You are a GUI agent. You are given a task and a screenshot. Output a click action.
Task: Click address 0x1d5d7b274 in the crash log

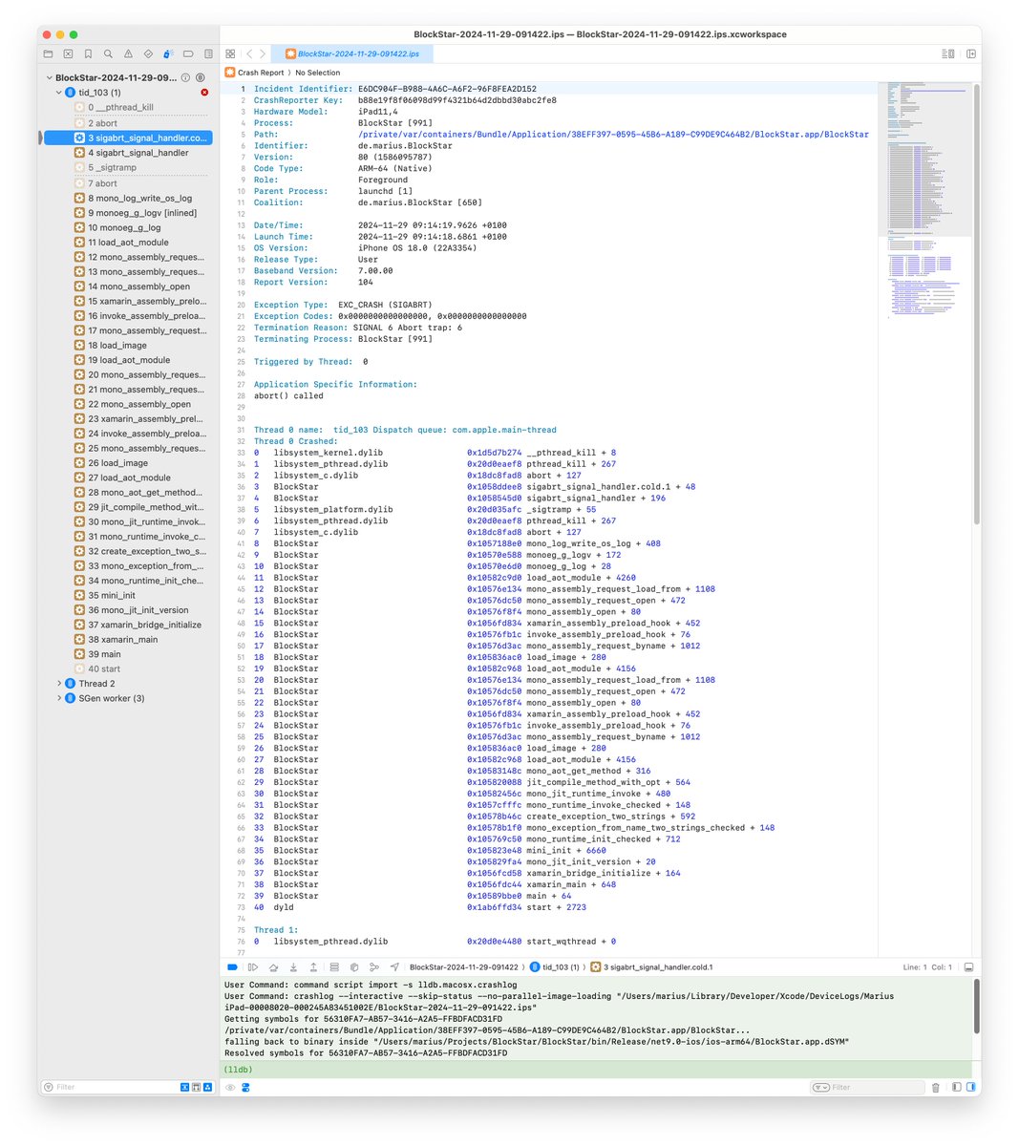tap(494, 453)
